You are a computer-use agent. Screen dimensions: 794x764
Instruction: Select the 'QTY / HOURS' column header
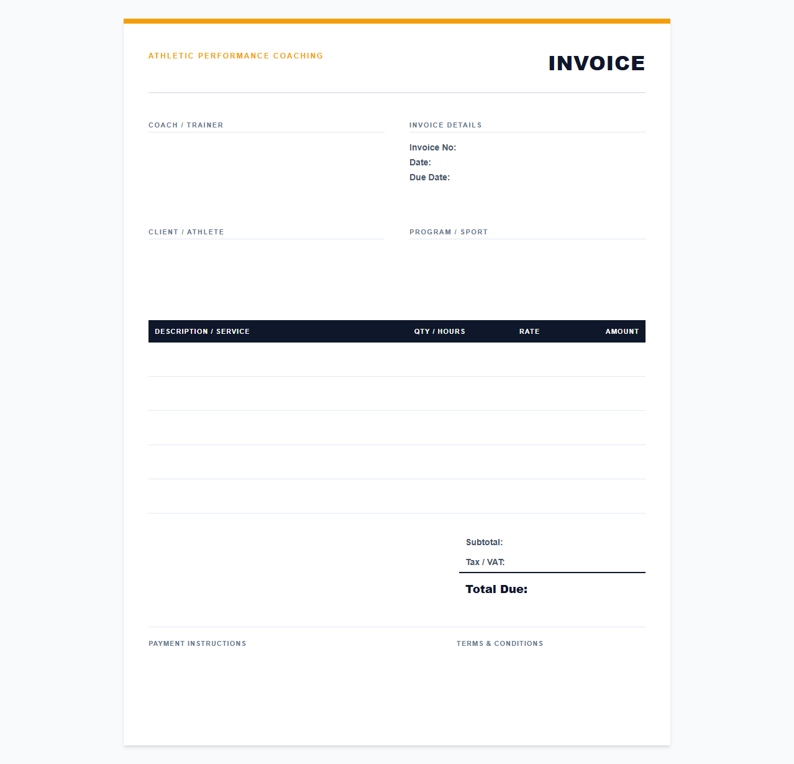pyautogui.click(x=440, y=331)
